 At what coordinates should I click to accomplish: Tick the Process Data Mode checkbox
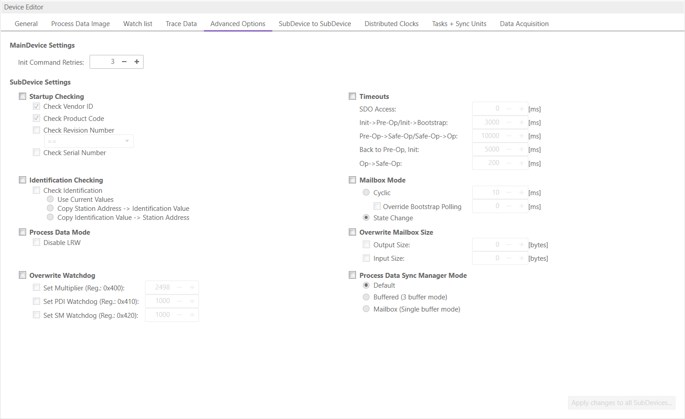coord(23,232)
